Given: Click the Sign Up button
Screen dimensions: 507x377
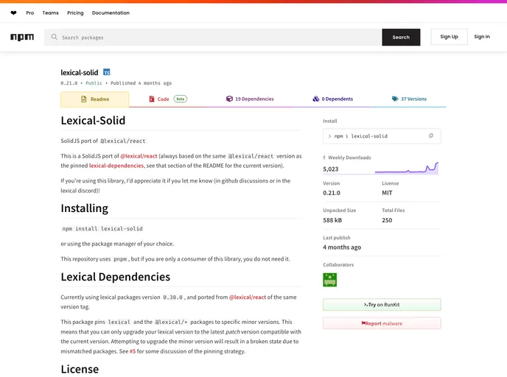Looking at the screenshot, I should coord(449,37).
